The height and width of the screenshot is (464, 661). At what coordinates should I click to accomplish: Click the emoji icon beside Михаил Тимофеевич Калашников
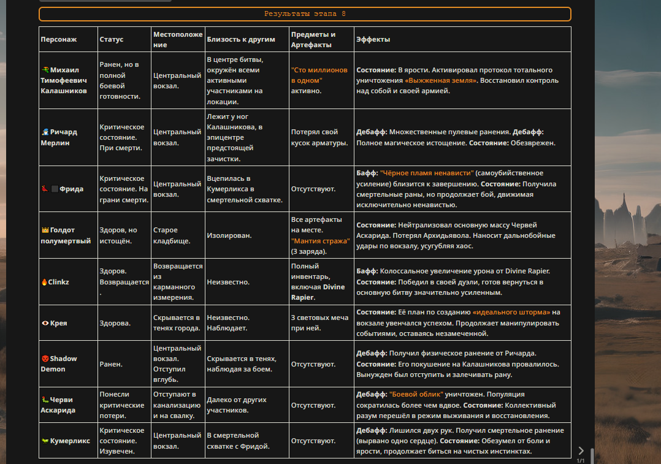(x=45, y=70)
